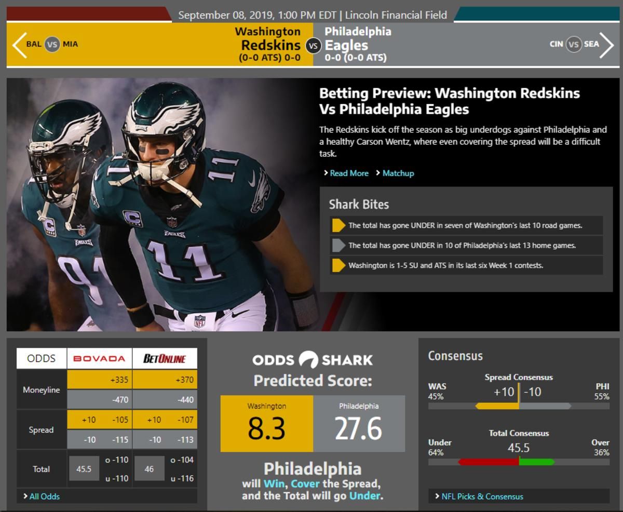Open All Odds link
The width and height of the screenshot is (623, 512).
click(44, 496)
